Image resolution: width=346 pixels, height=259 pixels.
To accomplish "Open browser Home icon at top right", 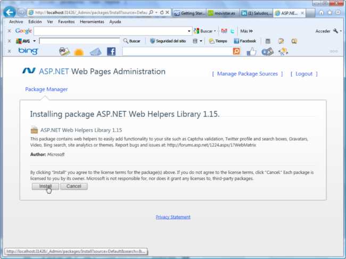I will tap(322, 12).
